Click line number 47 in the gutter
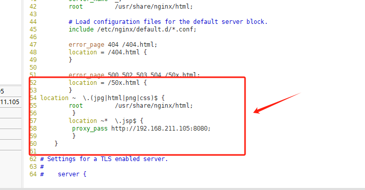The image size is (365, 190). pyautogui.click(x=33, y=45)
